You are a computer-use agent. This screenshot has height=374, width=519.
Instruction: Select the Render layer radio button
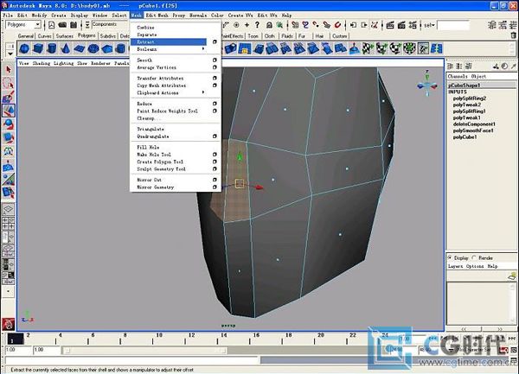474,257
